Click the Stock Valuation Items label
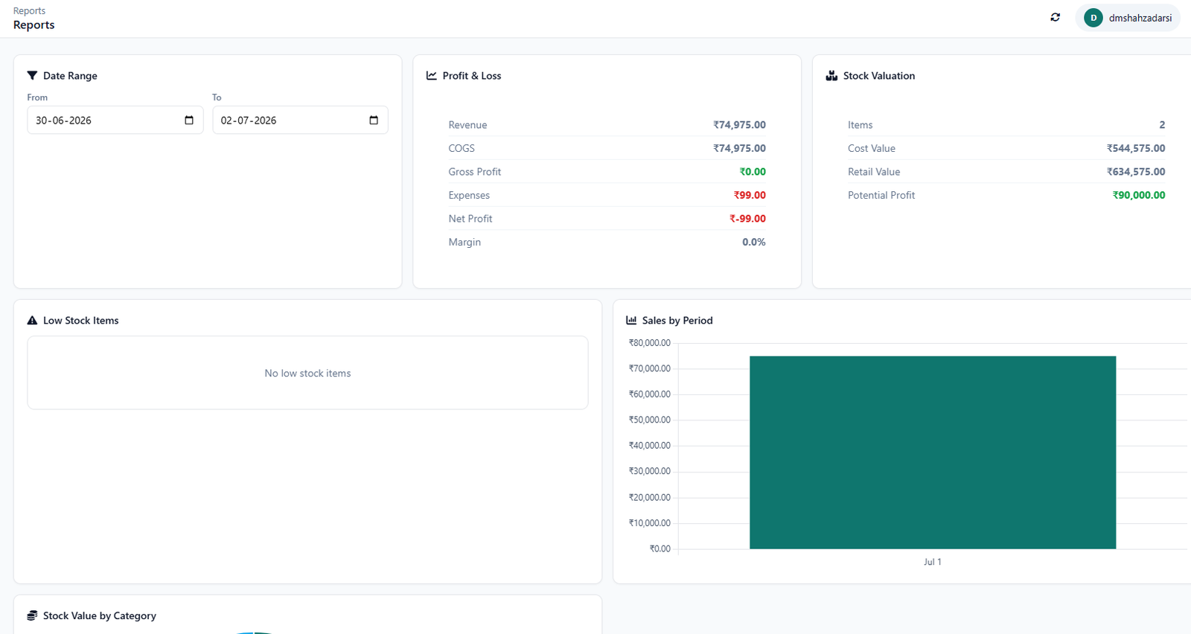Screen dimensions: 1191x634 pyautogui.click(x=860, y=125)
